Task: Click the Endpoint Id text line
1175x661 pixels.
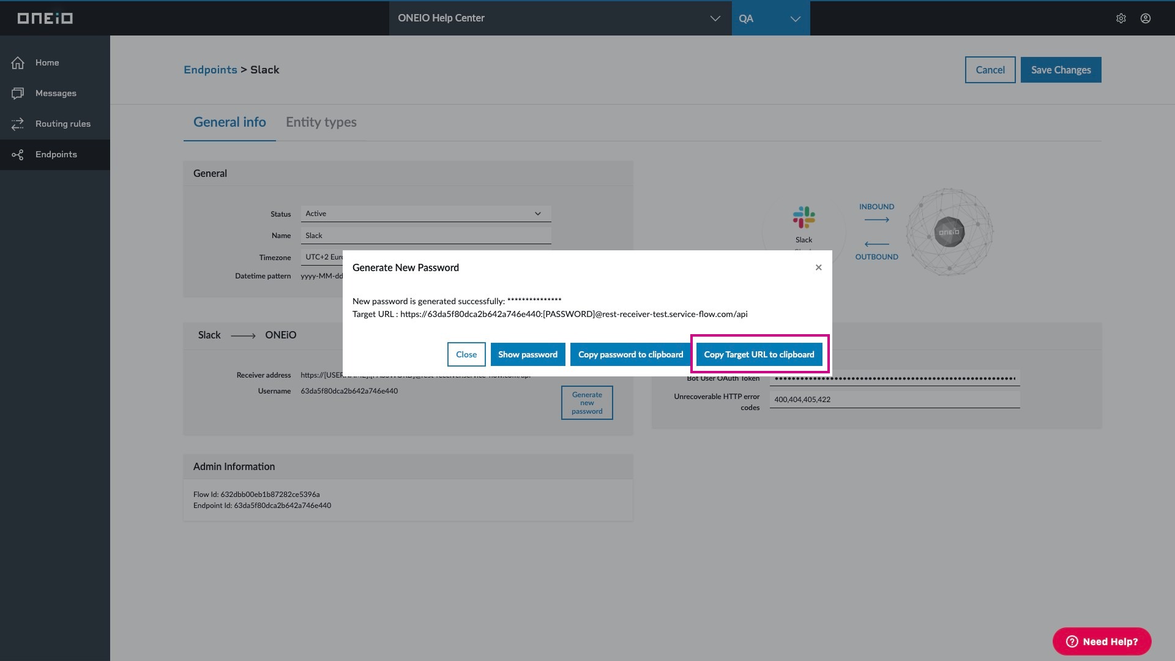Action: (x=262, y=506)
